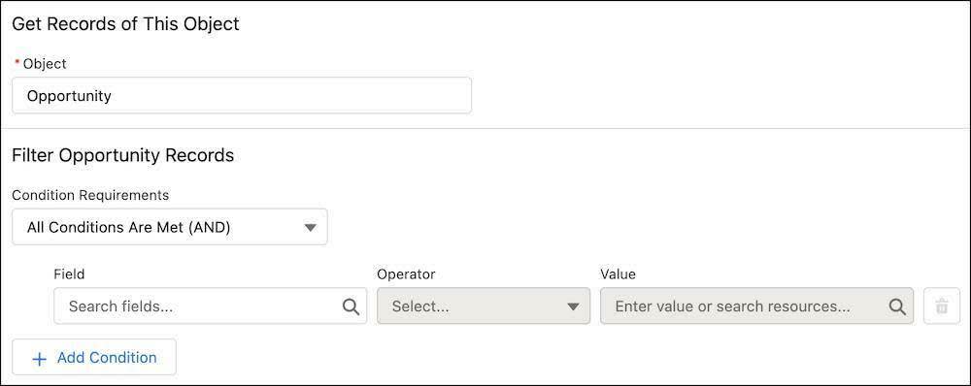Expand the Condition Requirements dropdown arrow
971x386 pixels.
click(311, 228)
